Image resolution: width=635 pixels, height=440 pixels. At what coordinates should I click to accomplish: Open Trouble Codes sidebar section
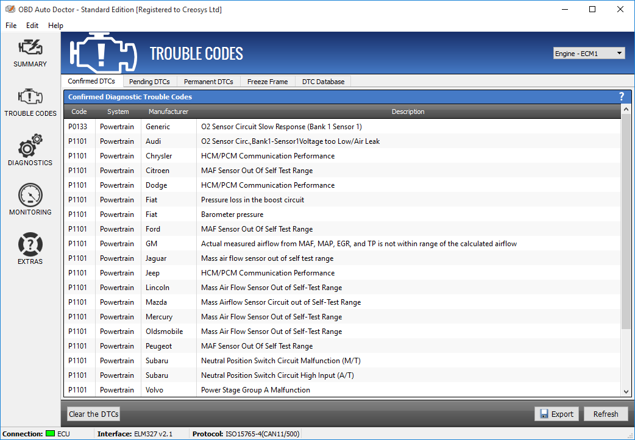30,102
